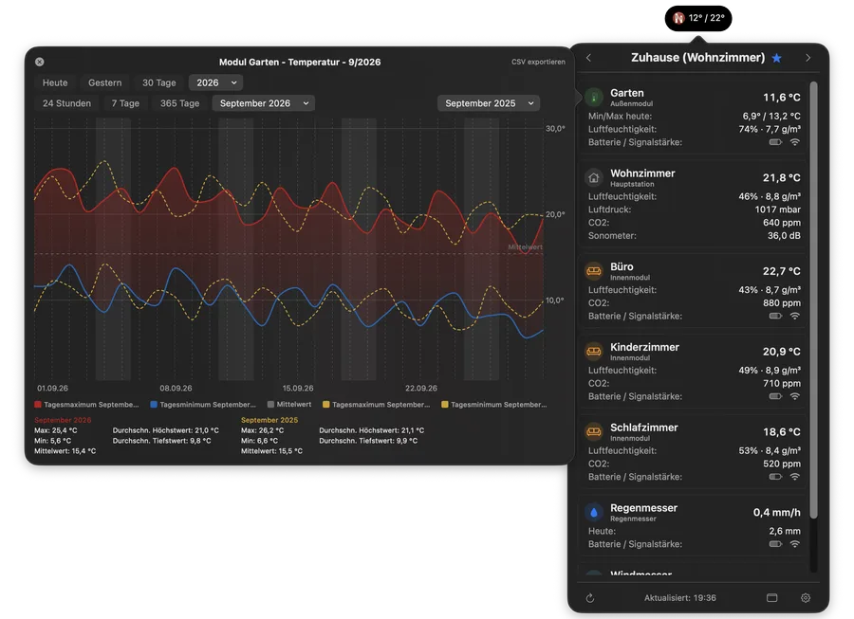Click the Garten Wi-Fi signal strength icon
This screenshot has height=619, width=854.
(795, 142)
